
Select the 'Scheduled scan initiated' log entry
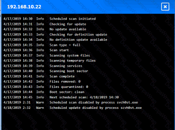(x=72, y=19)
